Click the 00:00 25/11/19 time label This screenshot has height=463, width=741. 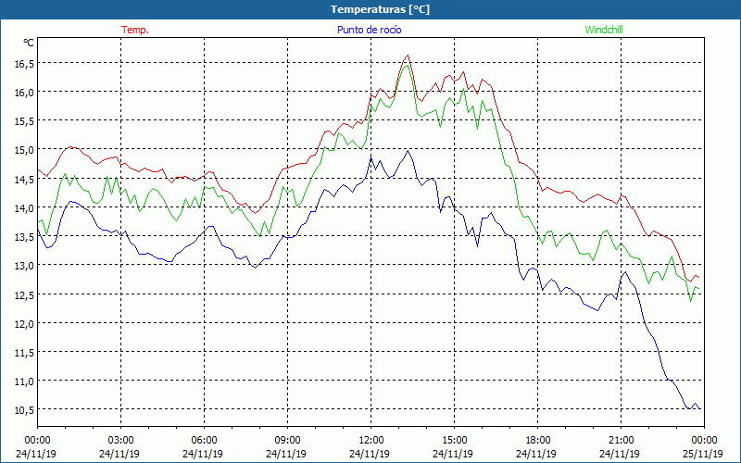[x=703, y=447]
